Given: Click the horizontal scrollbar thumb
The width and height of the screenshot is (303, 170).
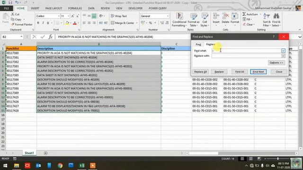Looking at the screenshot, I should pyautogui.click(x=204, y=153).
